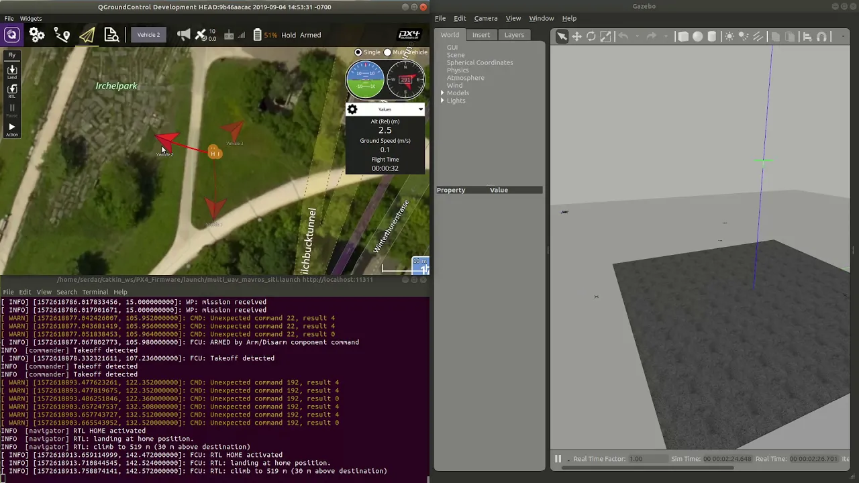The height and width of the screenshot is (483, 859).
Task: Pause the Gazebo simulation
Action: (557, 459)
